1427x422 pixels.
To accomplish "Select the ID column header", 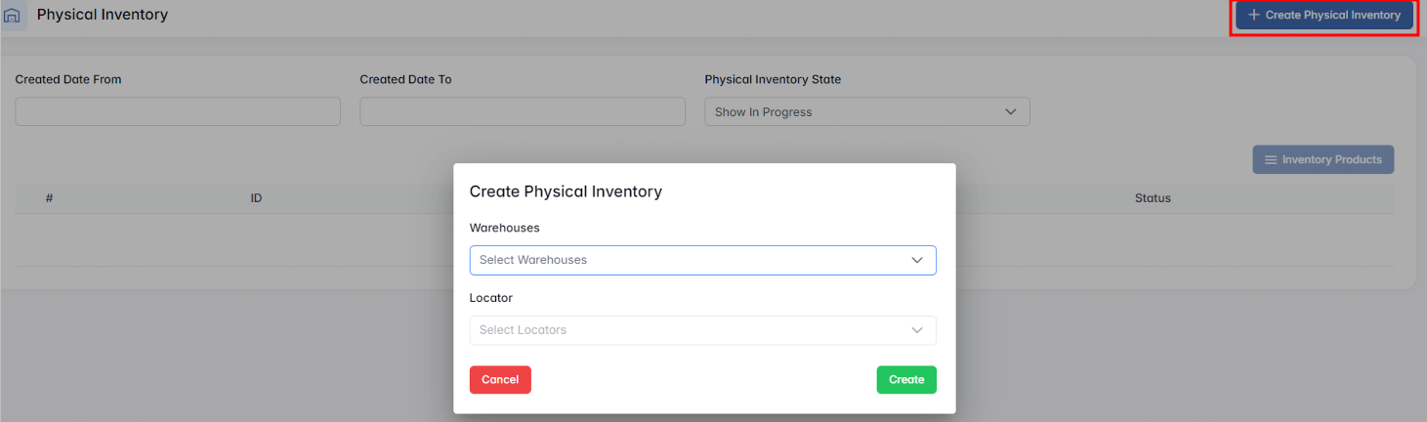I will click(x=256, y=198).
